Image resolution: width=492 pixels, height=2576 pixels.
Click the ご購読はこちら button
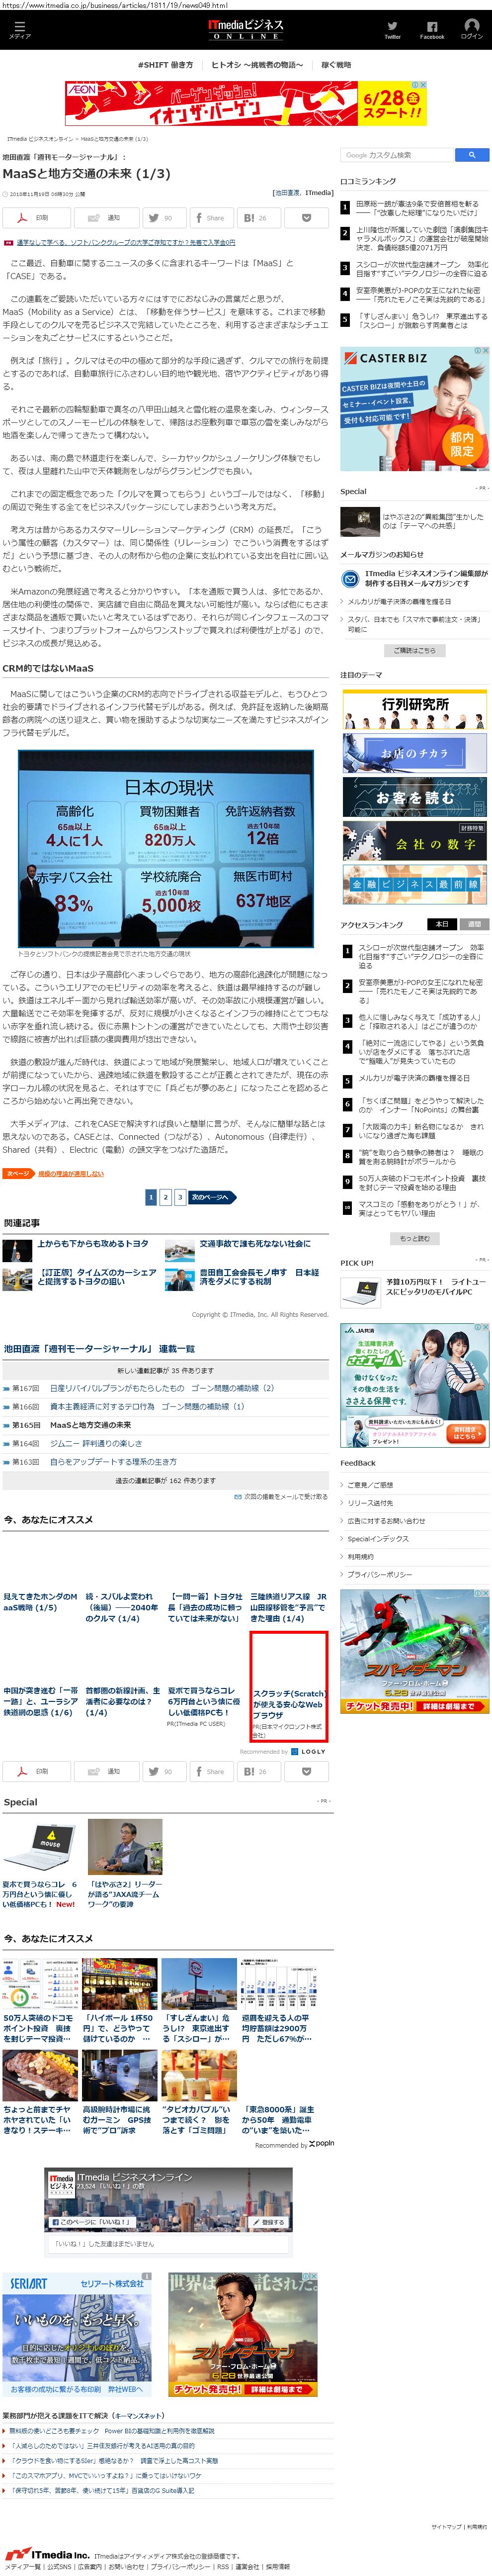pos(414,650)
